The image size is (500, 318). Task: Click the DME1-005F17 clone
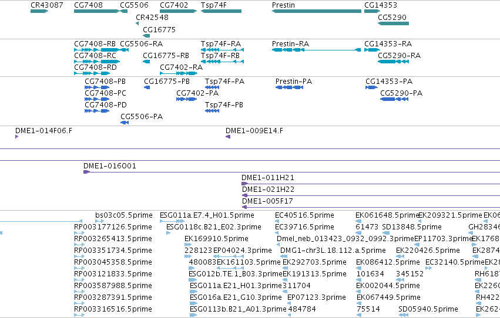pyautogui.click(x=371, y=207)
